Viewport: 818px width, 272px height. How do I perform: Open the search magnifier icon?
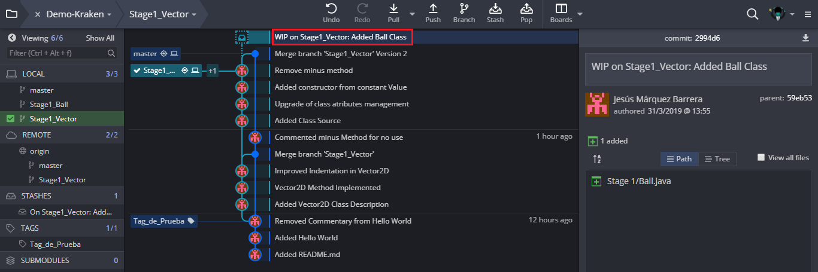(x=753, y=14)
